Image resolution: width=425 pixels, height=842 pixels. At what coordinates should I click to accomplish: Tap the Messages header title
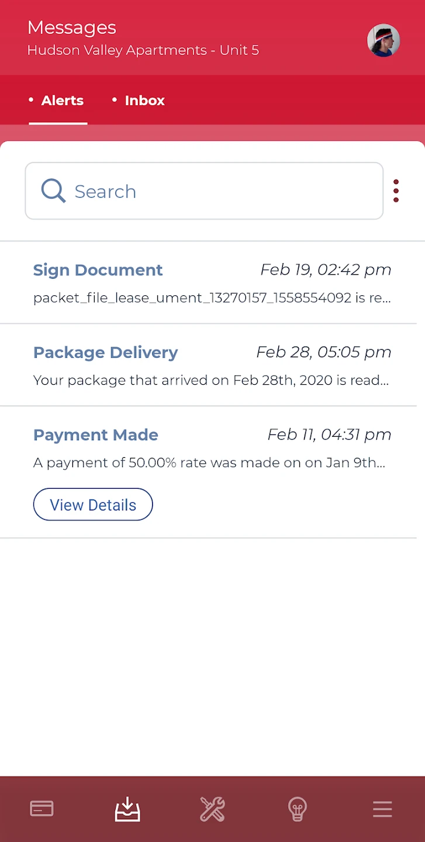(72, 27)
